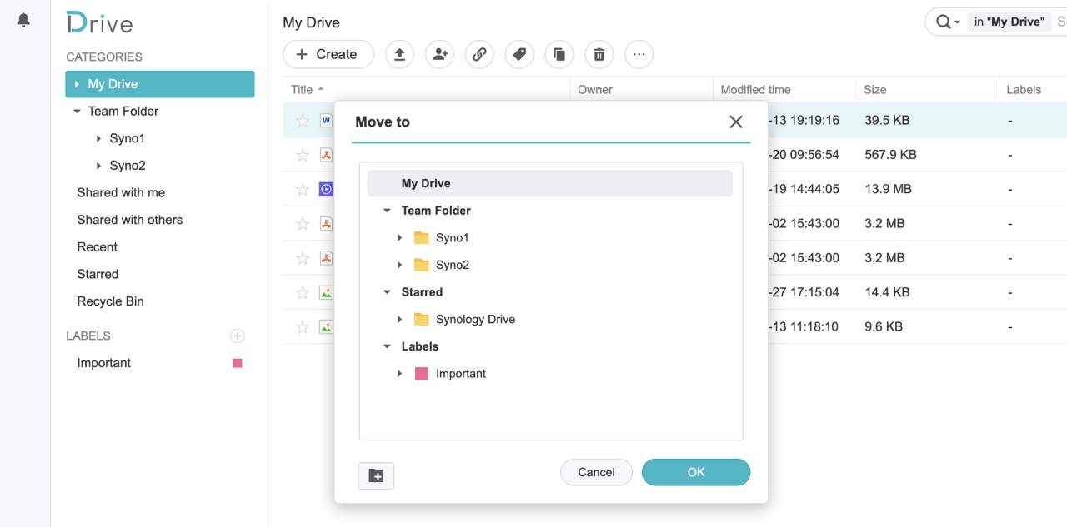Click the share-with-user icon in the toolbar

click(x=439, y=55)
